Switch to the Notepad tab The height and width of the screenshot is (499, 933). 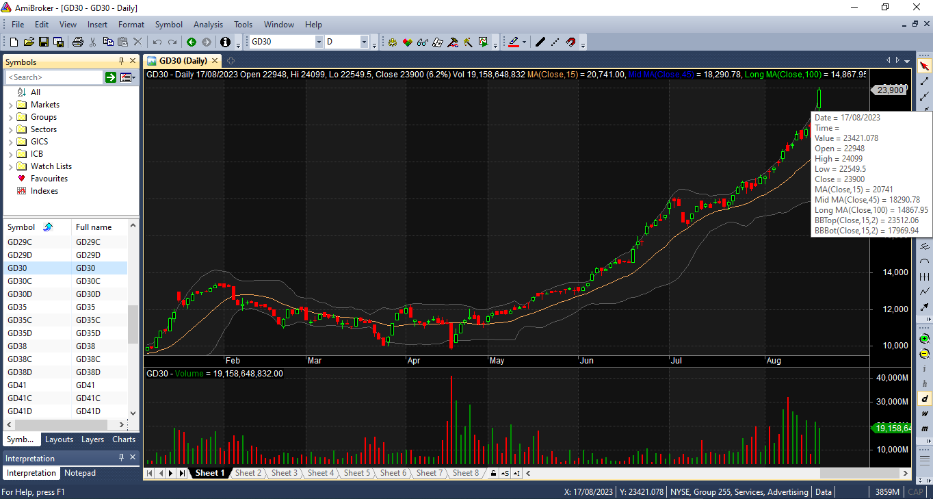pyautogui.click(x=80, y=473)
